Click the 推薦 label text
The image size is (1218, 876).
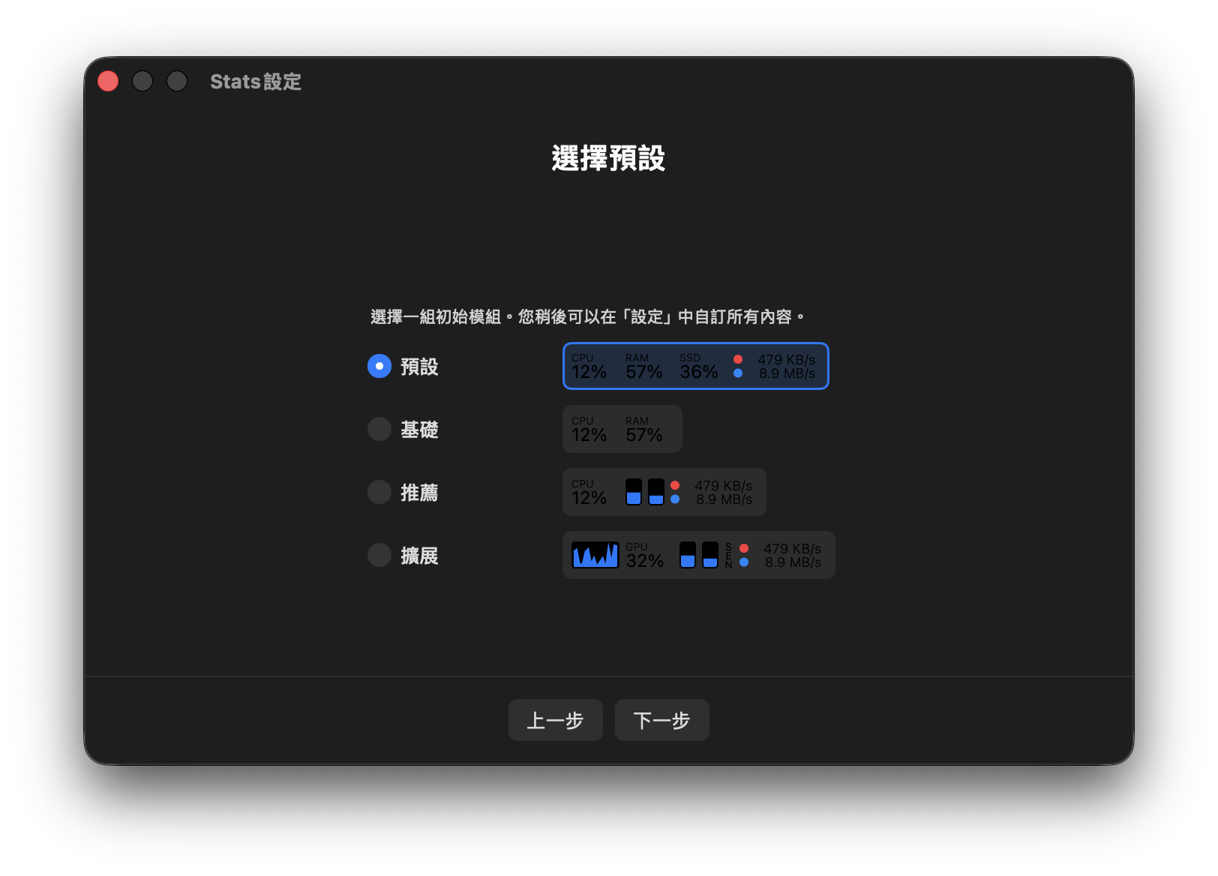[x=419, y=493]
